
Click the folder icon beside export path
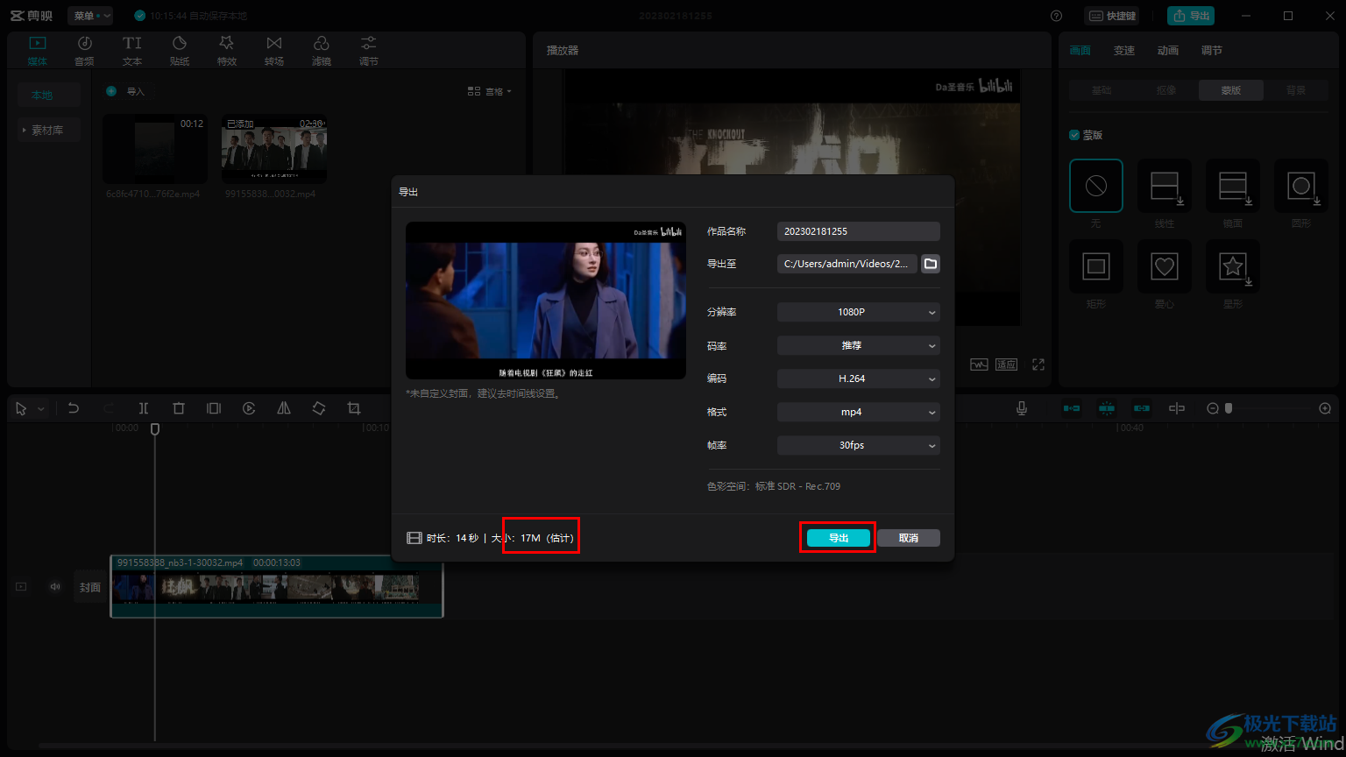931,264
